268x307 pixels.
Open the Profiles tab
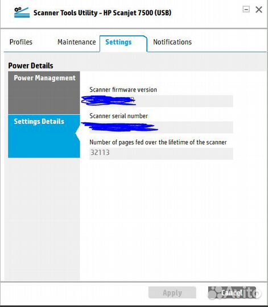pos(20,42)
